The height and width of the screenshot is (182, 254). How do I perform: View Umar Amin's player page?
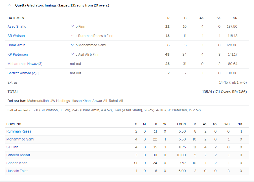click(x=16, y=45)
